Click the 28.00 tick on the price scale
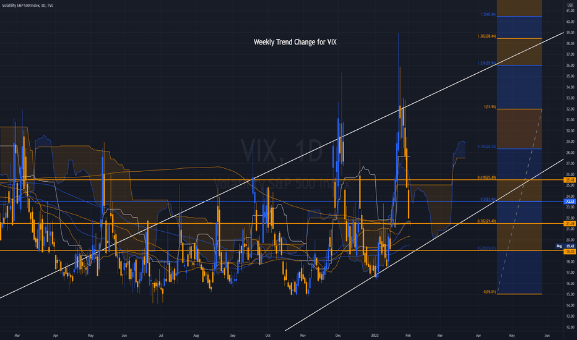The image size is (577, 340). pyautogui.click(x=570, y=153)
